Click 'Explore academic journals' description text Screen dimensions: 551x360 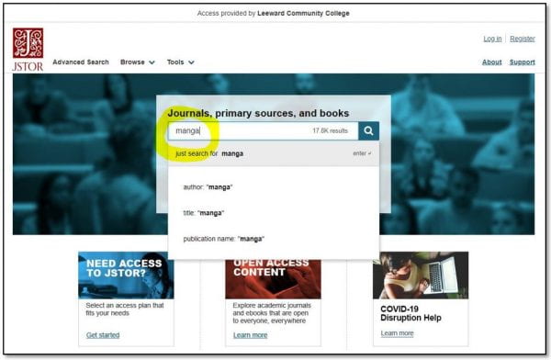[x=272, y=313]
